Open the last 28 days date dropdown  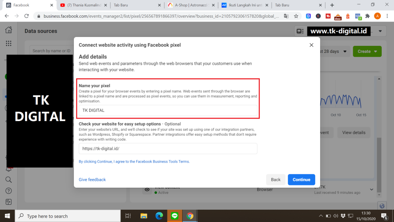click(x=333, y=51)
